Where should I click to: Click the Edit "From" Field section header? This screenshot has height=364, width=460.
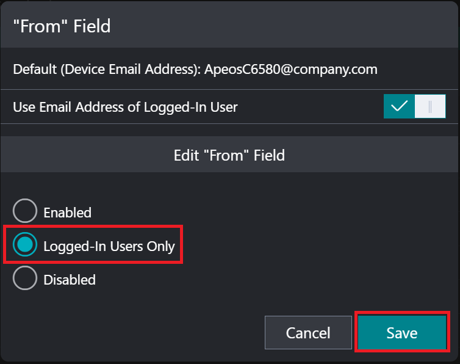229,155
